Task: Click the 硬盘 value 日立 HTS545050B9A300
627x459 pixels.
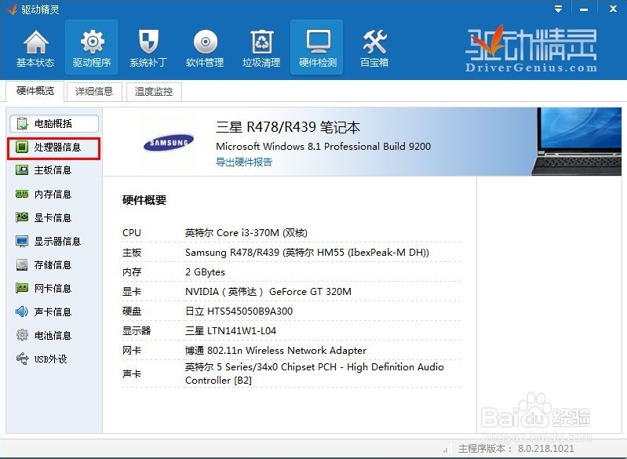Action: coord(239,311)
